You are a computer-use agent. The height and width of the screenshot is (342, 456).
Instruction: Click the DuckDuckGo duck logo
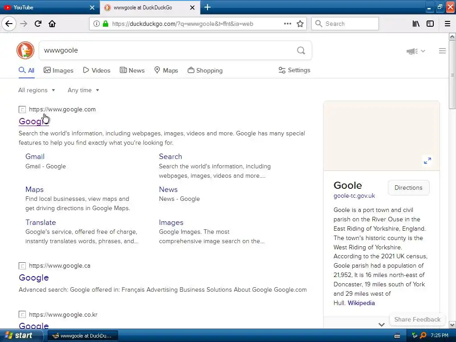pos(25,50)
